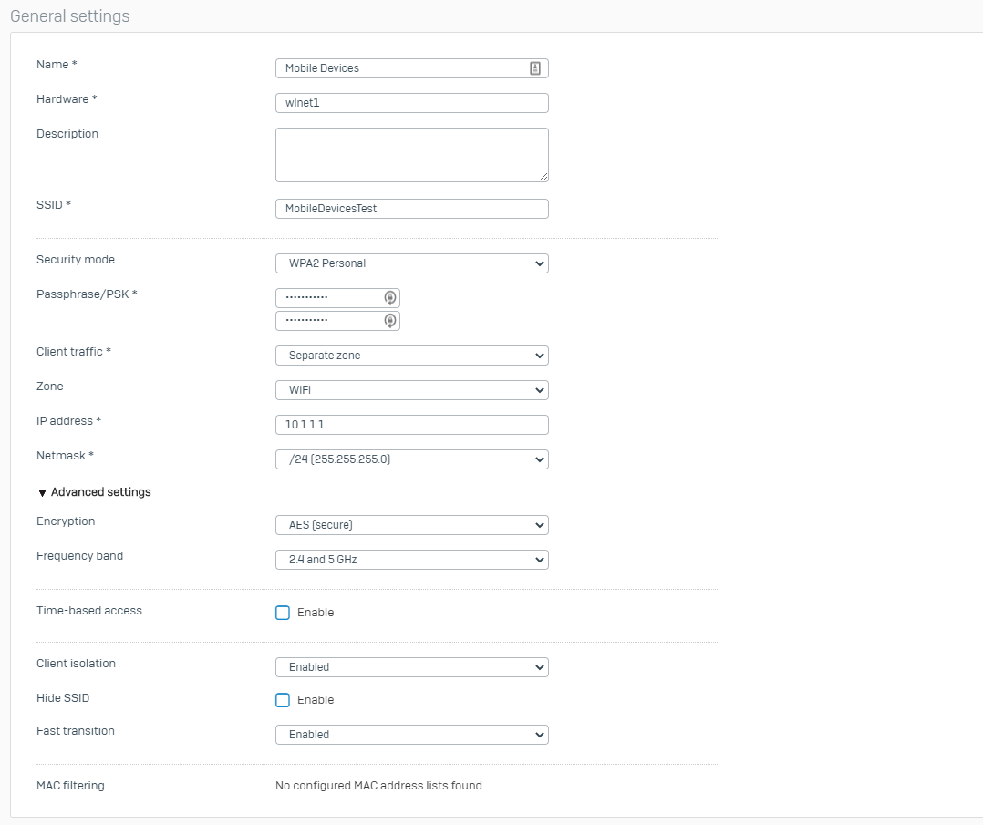Click the IP address field showing 10.1.1.1
The width and height of the screenshot is (983, 825).
[411, 424]
